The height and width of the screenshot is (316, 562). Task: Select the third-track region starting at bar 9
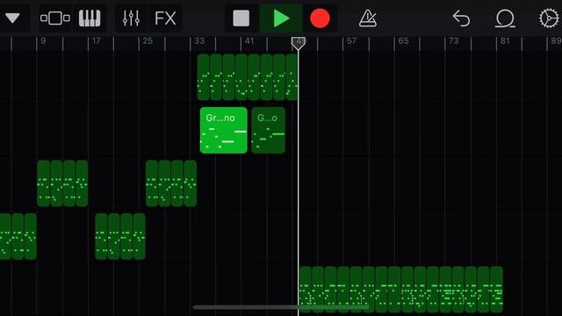point(62,183)
